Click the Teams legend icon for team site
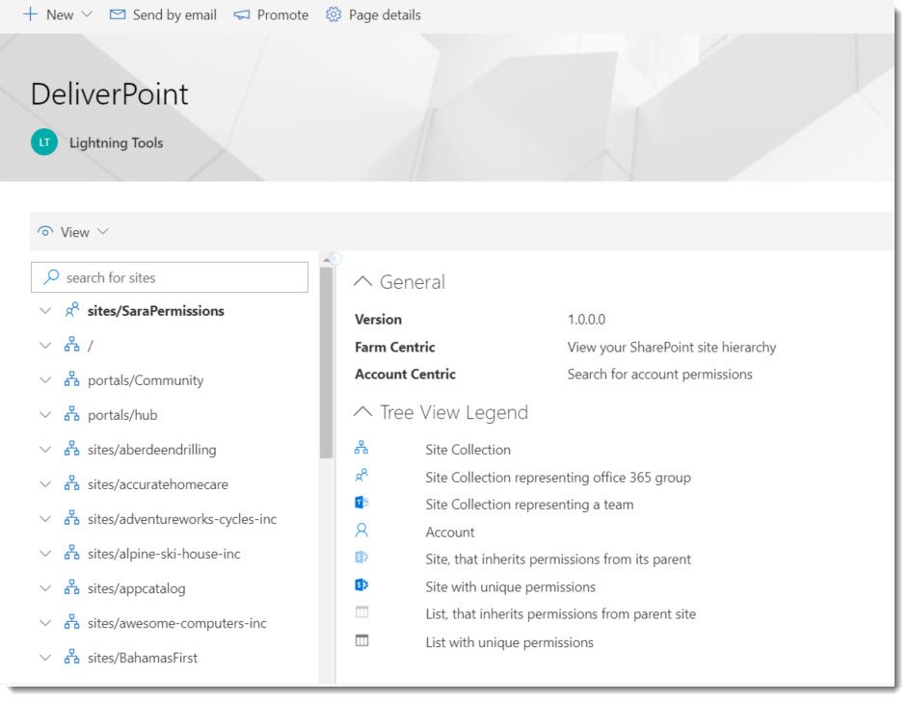909x701 pixels. pyautogui.click(x=361, y=503)
